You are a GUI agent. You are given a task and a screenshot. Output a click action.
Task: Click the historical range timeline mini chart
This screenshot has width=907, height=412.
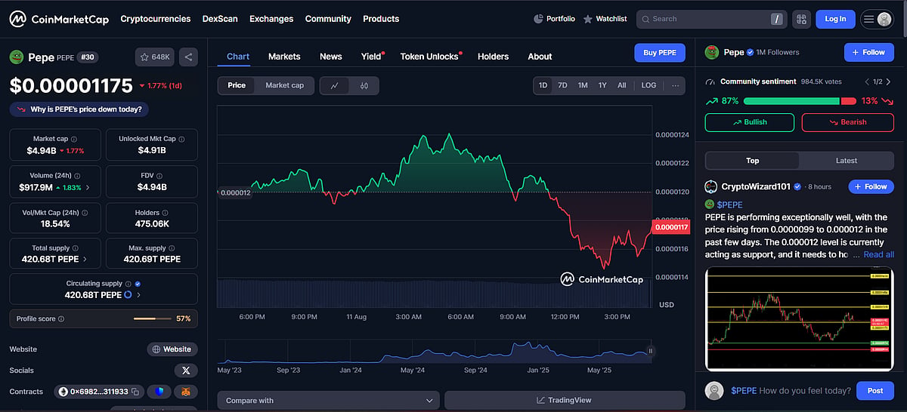coord(433,351)
